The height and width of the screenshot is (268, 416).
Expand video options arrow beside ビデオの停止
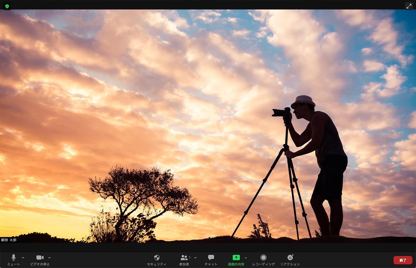tap(49, 258)
